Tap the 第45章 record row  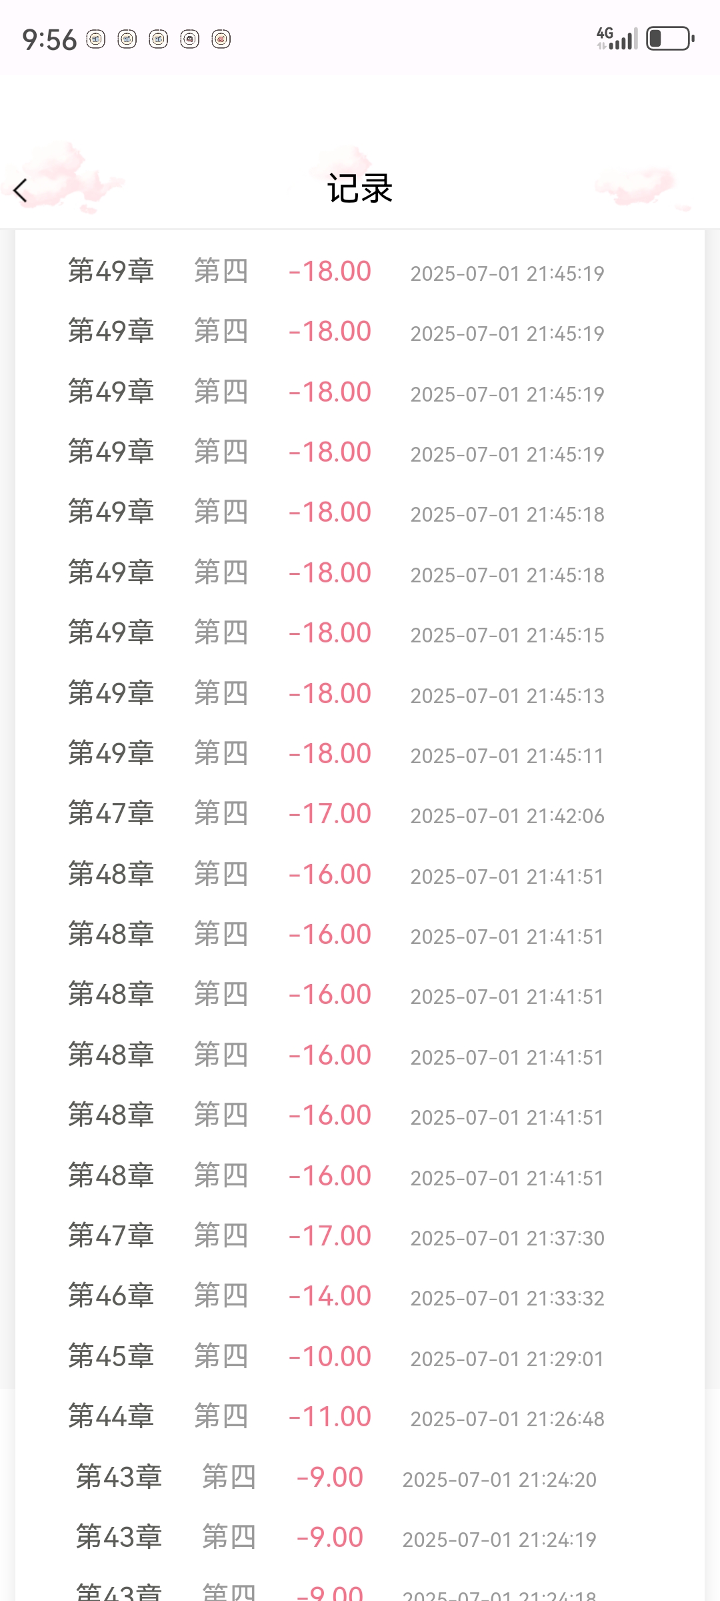coord(360,1357)
